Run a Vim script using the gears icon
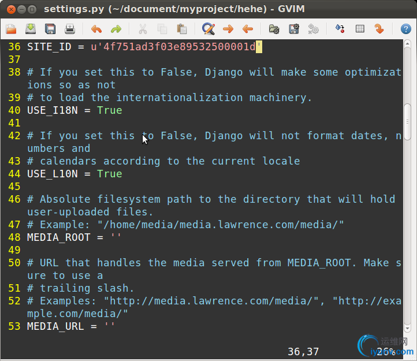The image size is (417, 361). coord(313,29)
